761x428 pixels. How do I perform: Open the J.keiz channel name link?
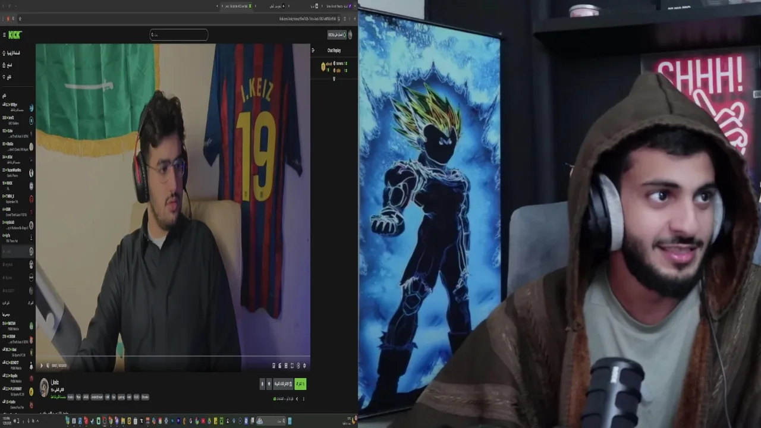(55, 382)
